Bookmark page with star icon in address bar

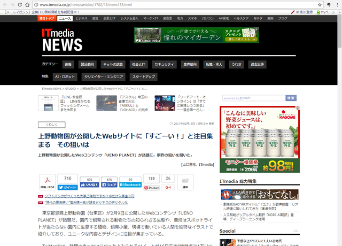click(x=319, y=4)
